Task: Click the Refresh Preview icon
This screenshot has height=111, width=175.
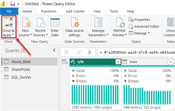Action: [121, 22]
